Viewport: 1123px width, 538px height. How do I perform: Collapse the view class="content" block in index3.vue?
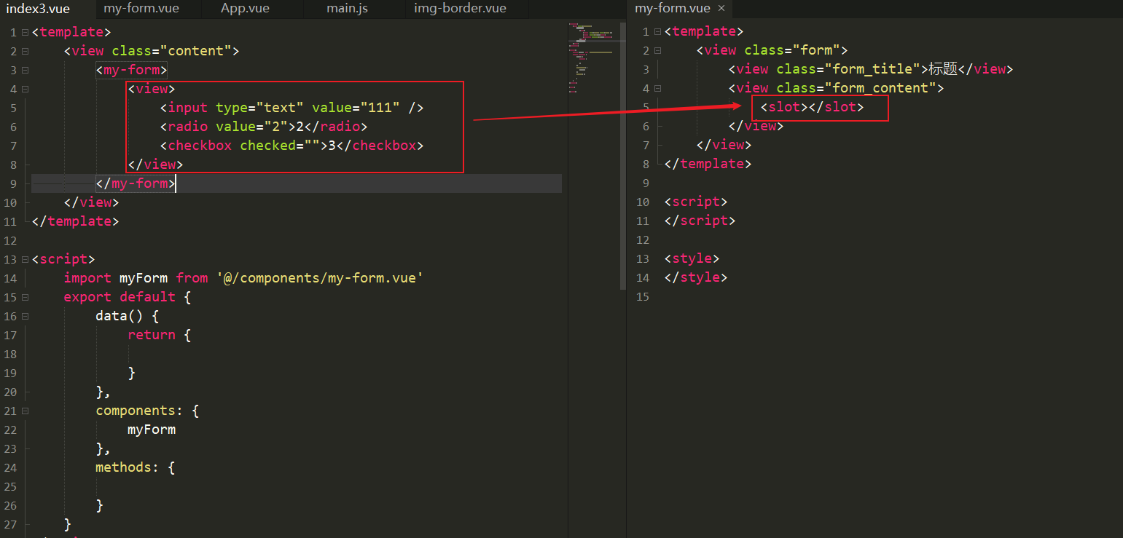click(26, 51)
